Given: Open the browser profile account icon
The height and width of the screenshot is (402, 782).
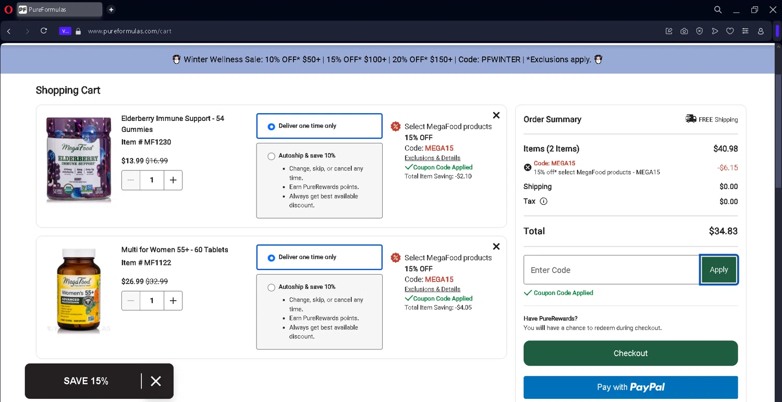Looking at the screenshot, I should 761,31.
